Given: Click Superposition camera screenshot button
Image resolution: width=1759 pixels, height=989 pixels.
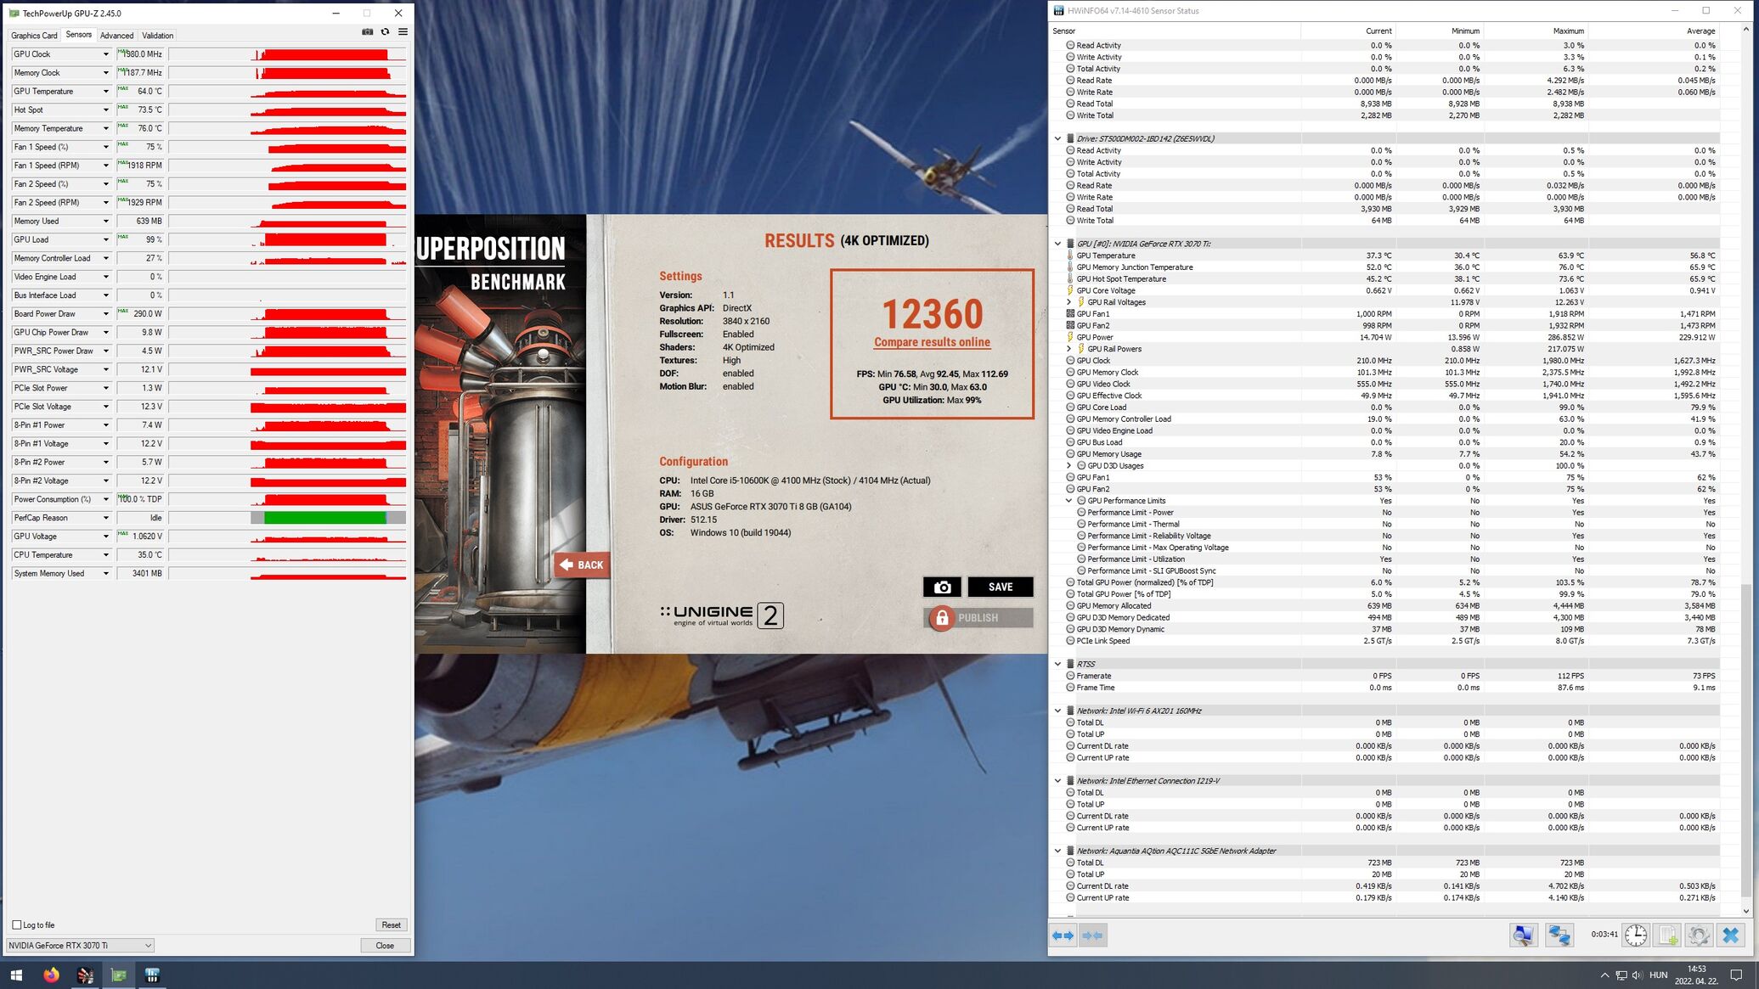Looking at the screenshot, I should [942, 587].
